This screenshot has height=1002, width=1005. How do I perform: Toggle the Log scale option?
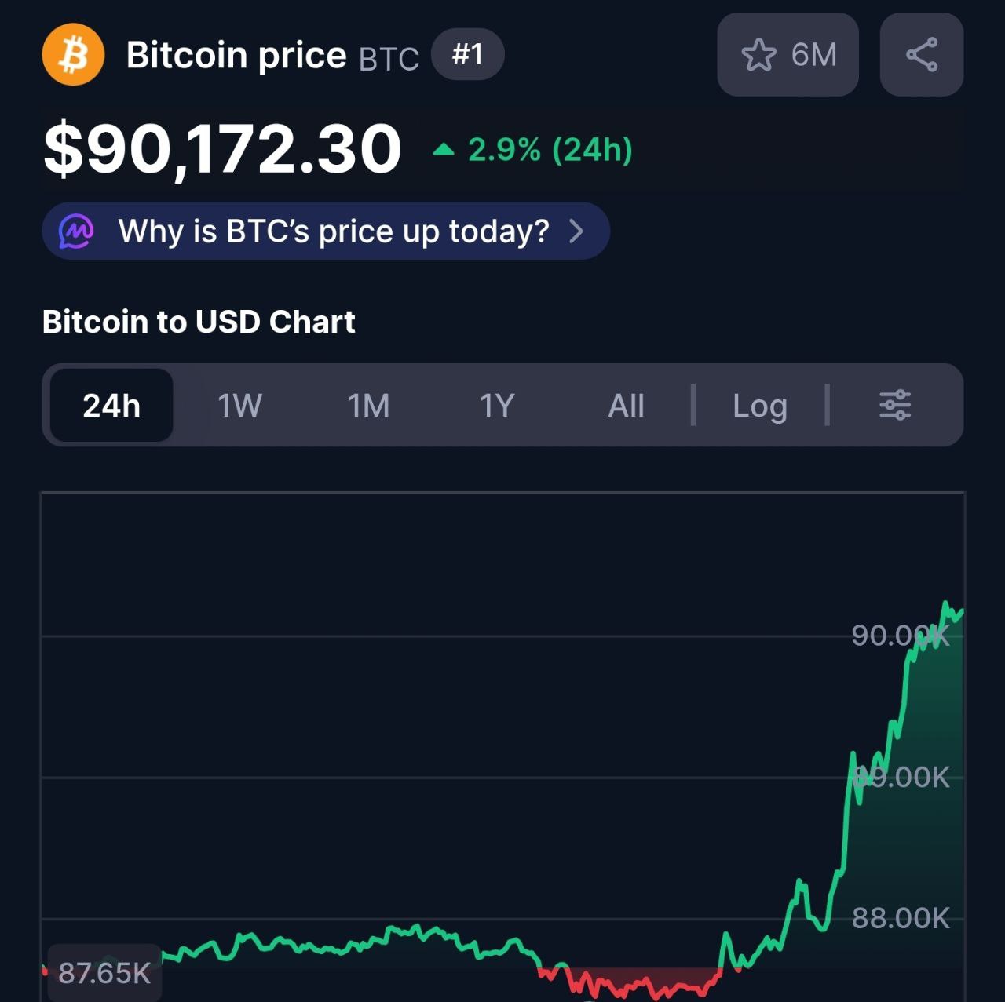point(759,406)
